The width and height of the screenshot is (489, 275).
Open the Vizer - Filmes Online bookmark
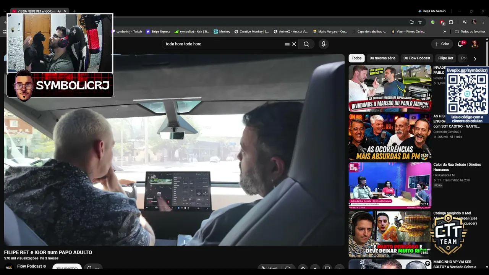click(408, 32)
